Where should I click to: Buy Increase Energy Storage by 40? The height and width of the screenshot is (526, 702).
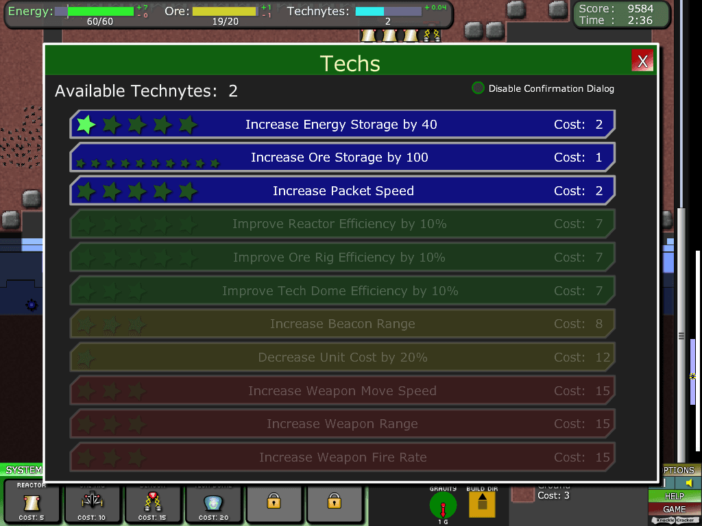click(x=343, y=125)
